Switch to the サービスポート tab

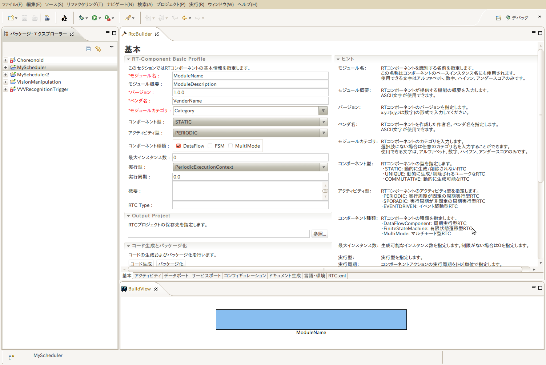coord(206,276)
